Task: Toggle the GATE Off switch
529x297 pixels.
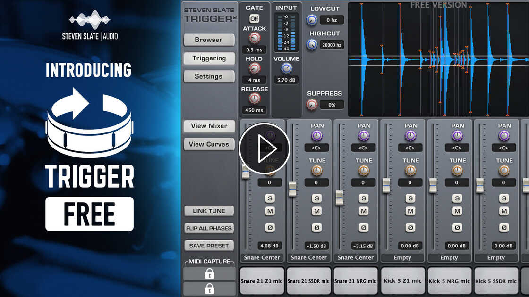Action: (x=255, y=18)
